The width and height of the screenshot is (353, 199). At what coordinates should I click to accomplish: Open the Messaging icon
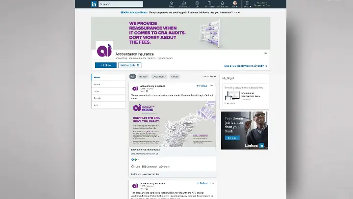[x=210, y=4]
